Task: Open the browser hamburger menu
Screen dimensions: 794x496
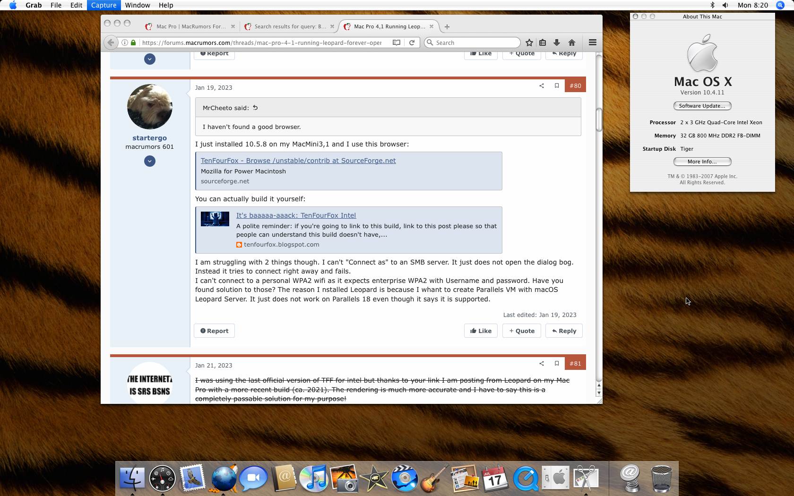Action: [592, 43]
